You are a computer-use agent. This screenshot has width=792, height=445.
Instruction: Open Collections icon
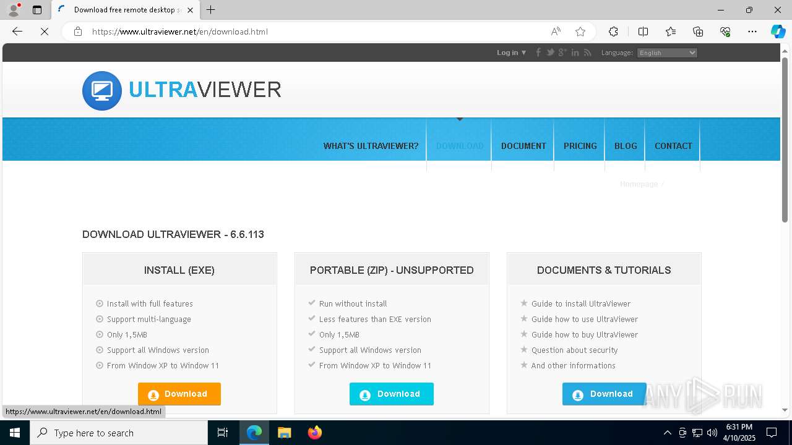[698, 32]
